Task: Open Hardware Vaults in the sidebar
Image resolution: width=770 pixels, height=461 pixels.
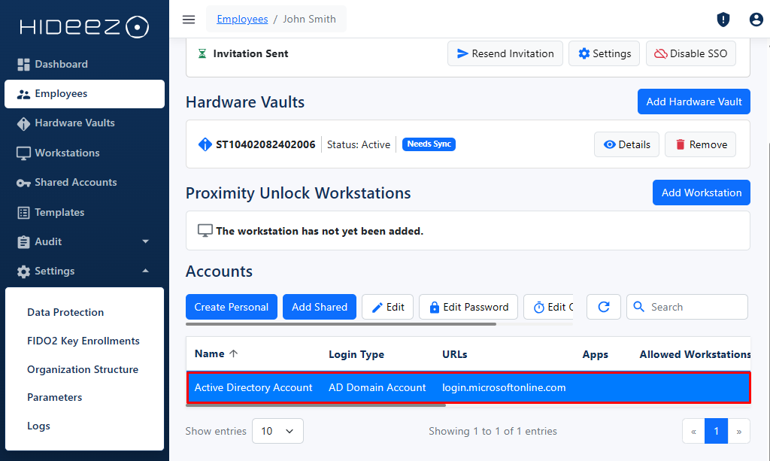Action: point(74,123)
